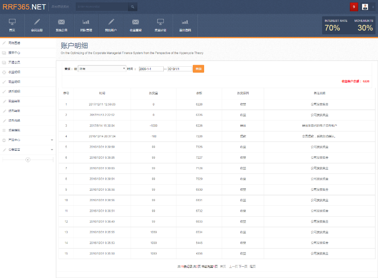
Task: Select 收益明细 in the left sidebar
Action: click(14, 72)
